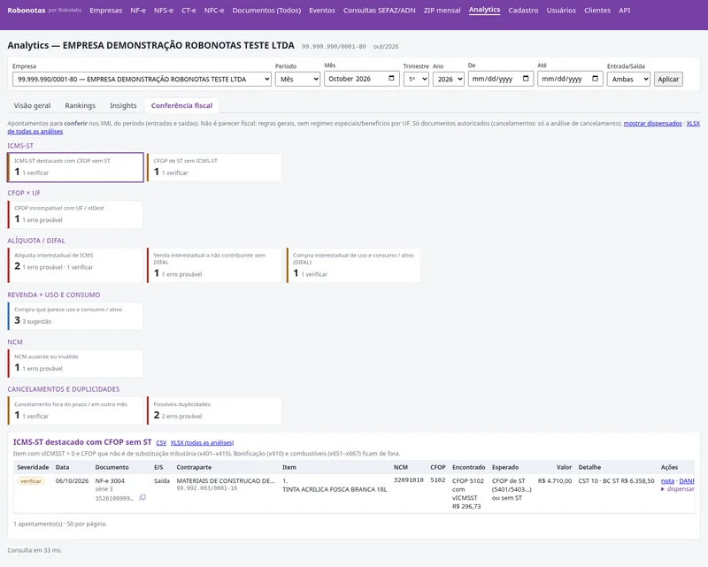708x567 pixels.
Task: Select the Analytics navigation item
Action: click(484, 10)
